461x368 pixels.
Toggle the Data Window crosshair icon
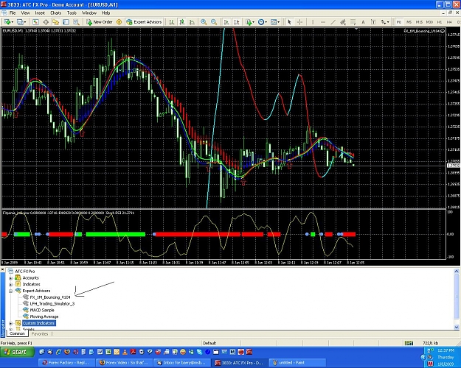[46, 22]
